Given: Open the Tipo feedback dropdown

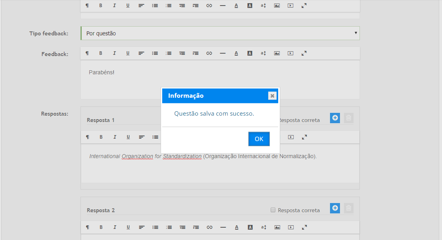Looking at the screenshot, I should (220, 33).
